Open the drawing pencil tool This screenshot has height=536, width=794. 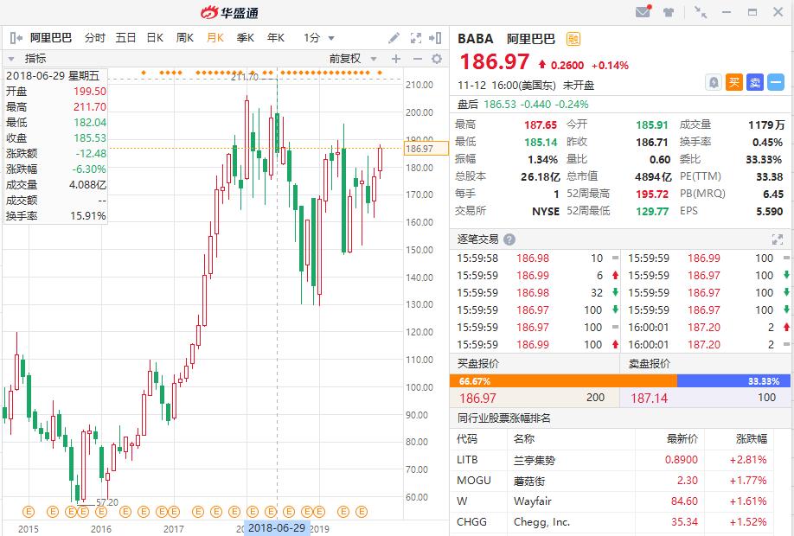(x=394, y=38)
